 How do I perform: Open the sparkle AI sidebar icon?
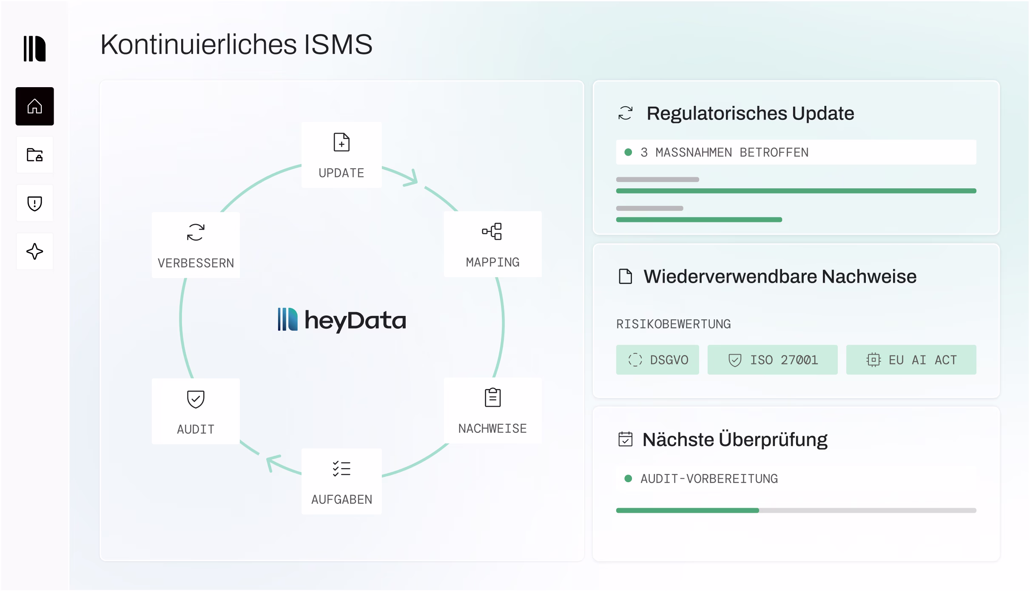pyautogui.click(x=35, y=252)
